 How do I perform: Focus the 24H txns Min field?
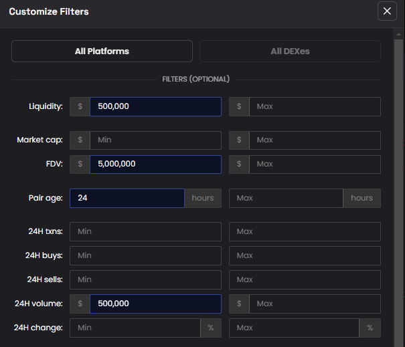[145, 232]
